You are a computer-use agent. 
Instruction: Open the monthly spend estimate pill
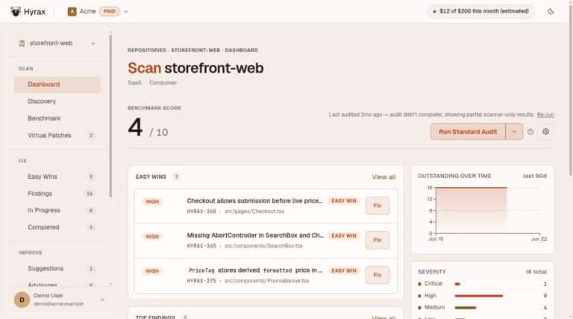[480, 11]
